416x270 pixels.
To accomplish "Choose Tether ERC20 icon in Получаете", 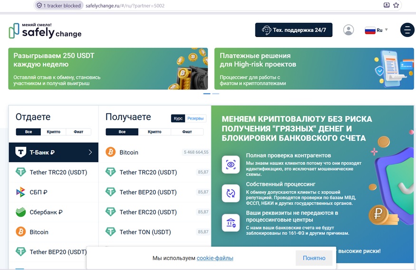I will pos(111,212).
